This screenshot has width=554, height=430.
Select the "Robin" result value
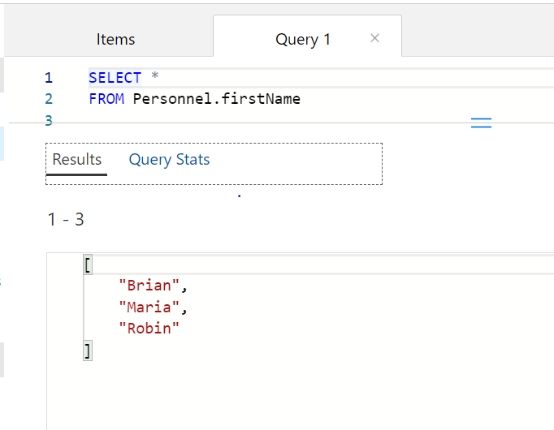click(148, 328)
